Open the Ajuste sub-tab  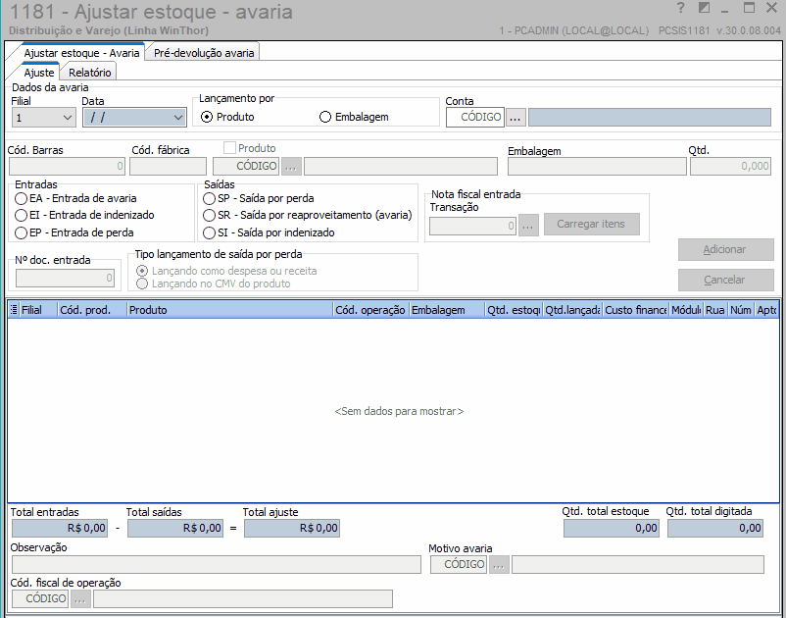pos(39,73)
